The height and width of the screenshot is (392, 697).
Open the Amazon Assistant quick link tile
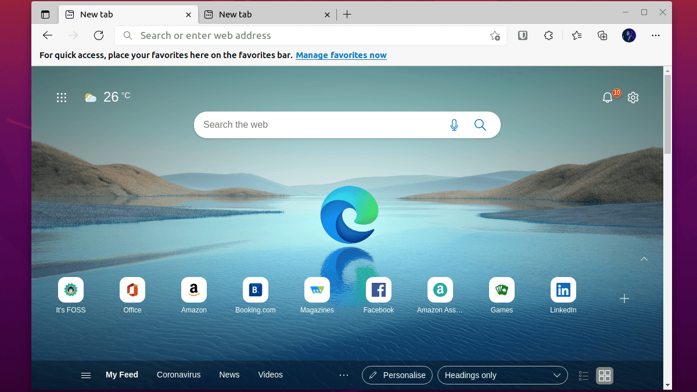pos(440,296)
